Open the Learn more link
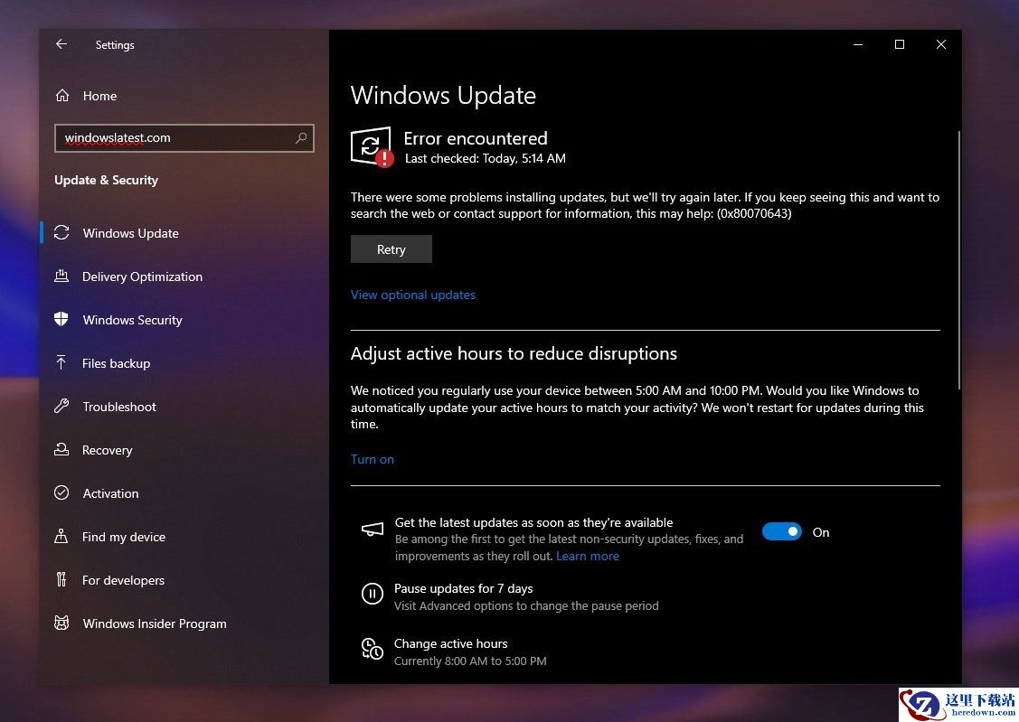Screen dimensions: 1019x722 (588, 556)
